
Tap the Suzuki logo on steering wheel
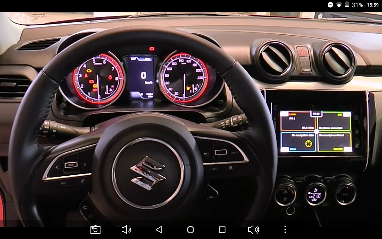(148, 173)
